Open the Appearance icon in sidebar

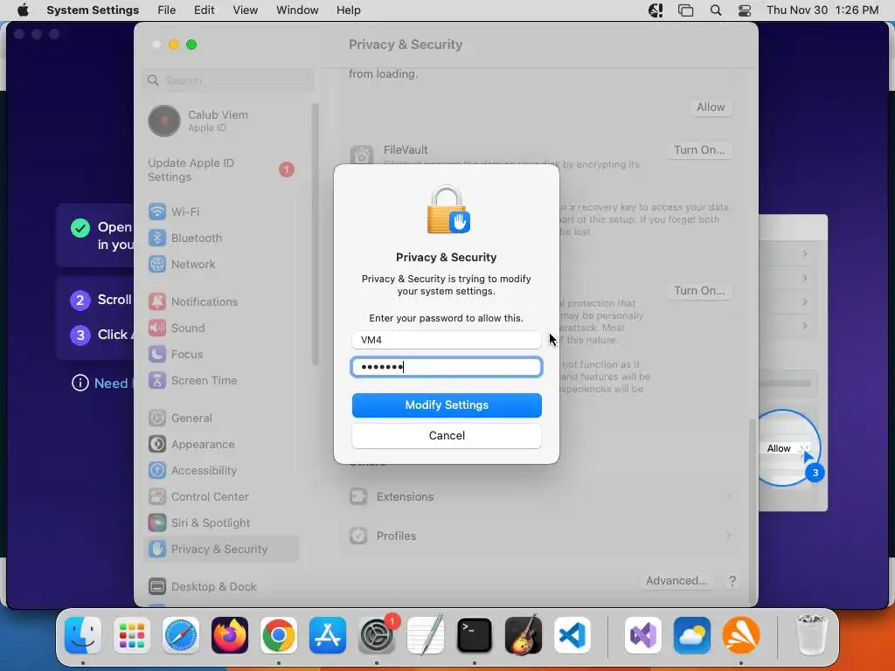coord(157,445)
